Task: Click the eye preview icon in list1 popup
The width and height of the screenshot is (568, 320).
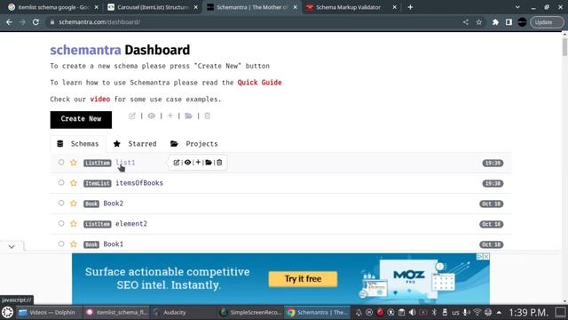Action: [187, 163]
